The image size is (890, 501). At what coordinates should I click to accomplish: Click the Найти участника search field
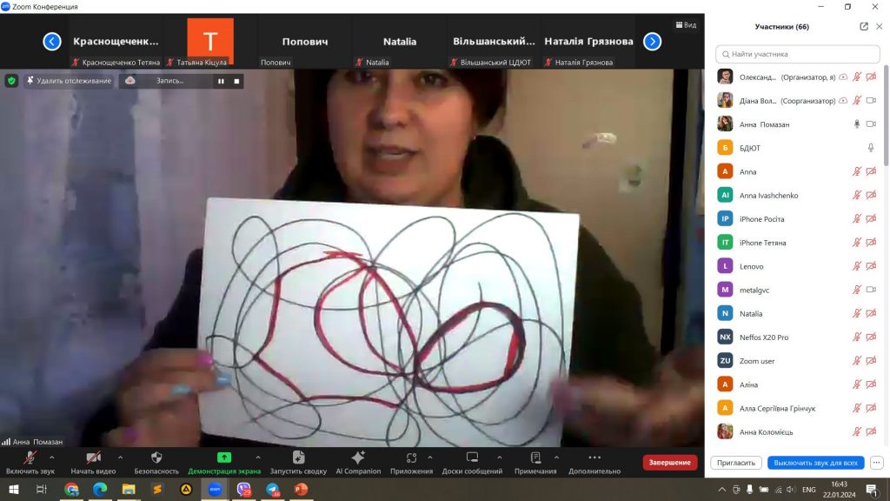tap(796, 54)
